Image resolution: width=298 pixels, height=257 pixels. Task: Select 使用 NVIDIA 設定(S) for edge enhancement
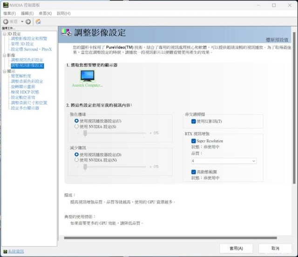tap(77, 126)
